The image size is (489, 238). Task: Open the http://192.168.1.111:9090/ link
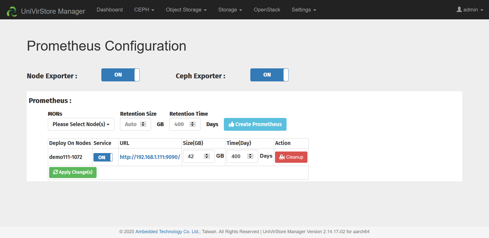coord(150,157)
